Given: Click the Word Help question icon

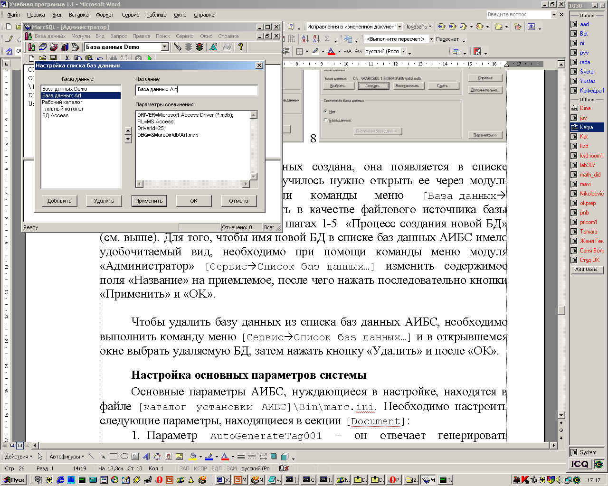Looking at the screenshot, I should 291,27.
